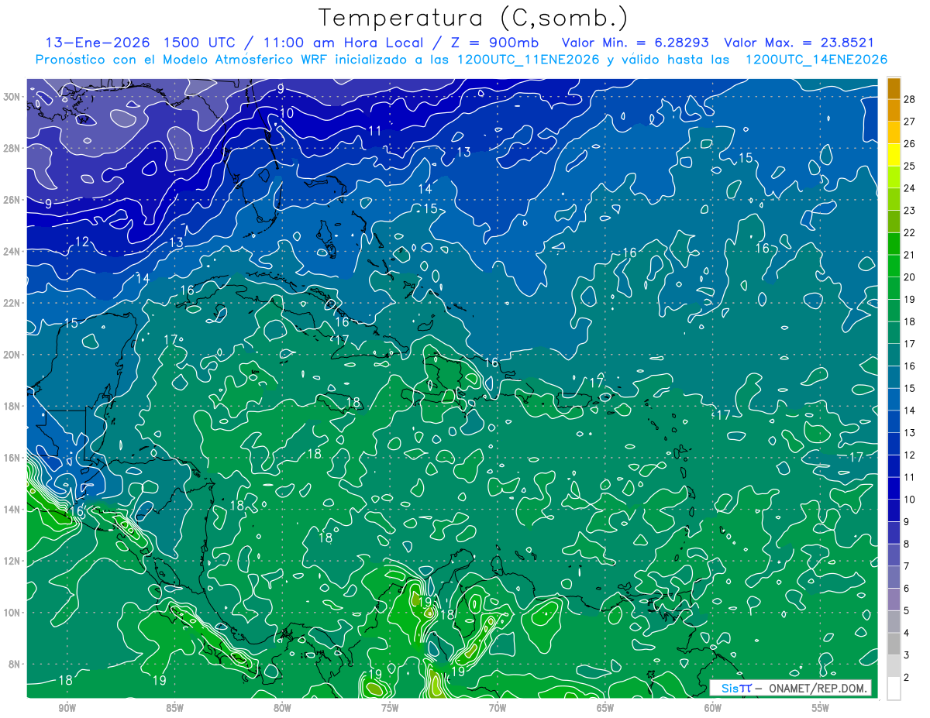Click the "60W" longitude axis label

tap(713, 708)
